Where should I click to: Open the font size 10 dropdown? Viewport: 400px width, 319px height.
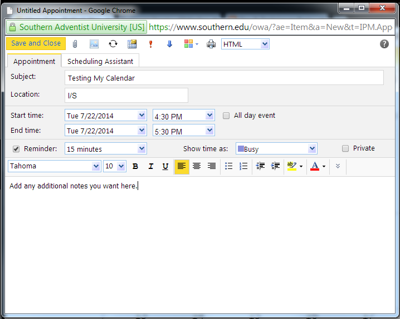[115, 166]
